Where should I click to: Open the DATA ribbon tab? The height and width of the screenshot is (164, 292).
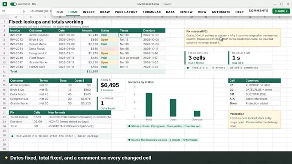(x=170, y=12)
